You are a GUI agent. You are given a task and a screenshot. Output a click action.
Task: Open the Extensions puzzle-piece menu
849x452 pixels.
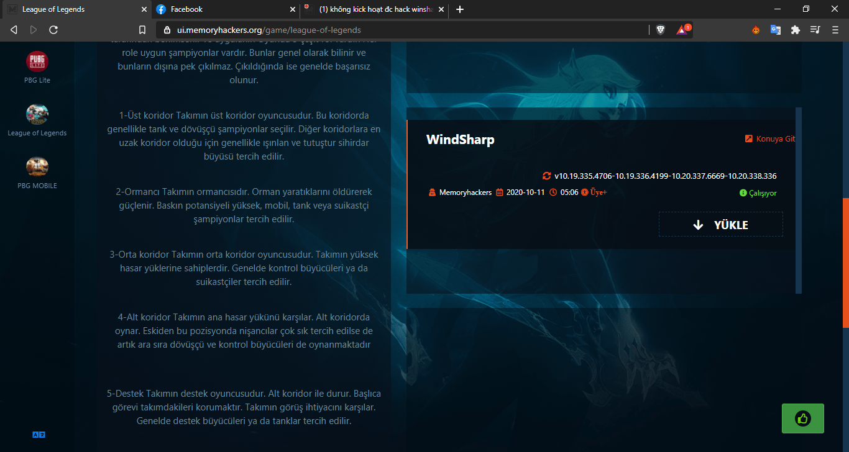click(795, 30)
